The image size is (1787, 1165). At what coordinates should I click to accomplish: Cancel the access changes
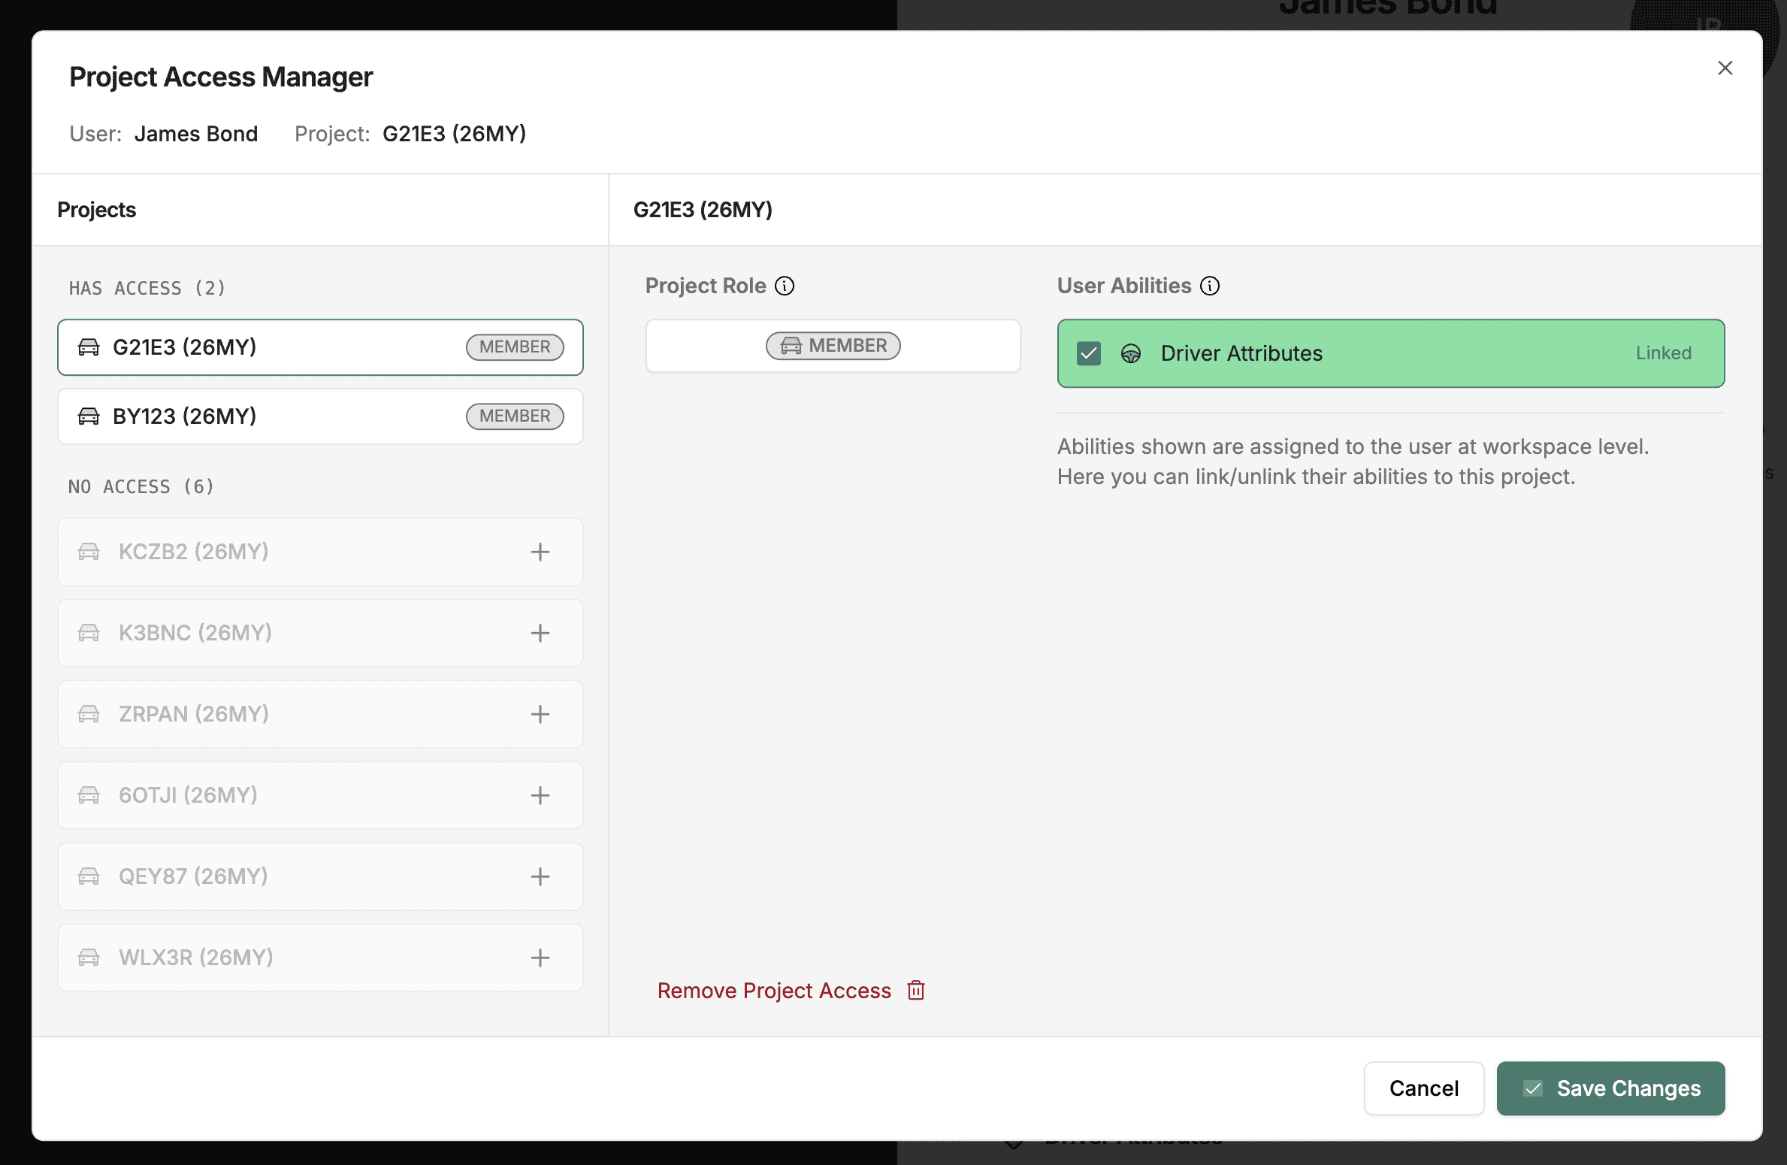(1424, 1088)
